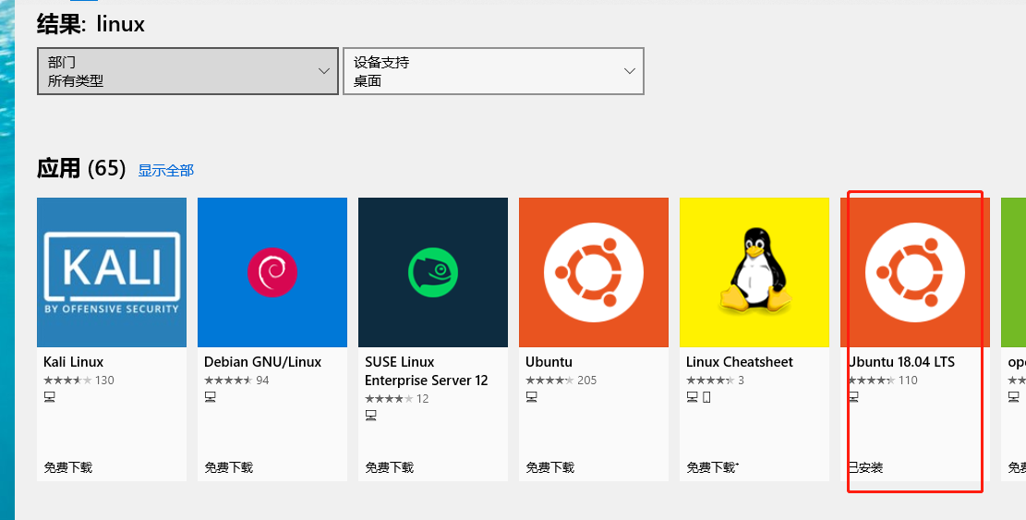
Task: Click the 应用 (65) section heading
Action: pyautogui.click(x=81, y=169)
